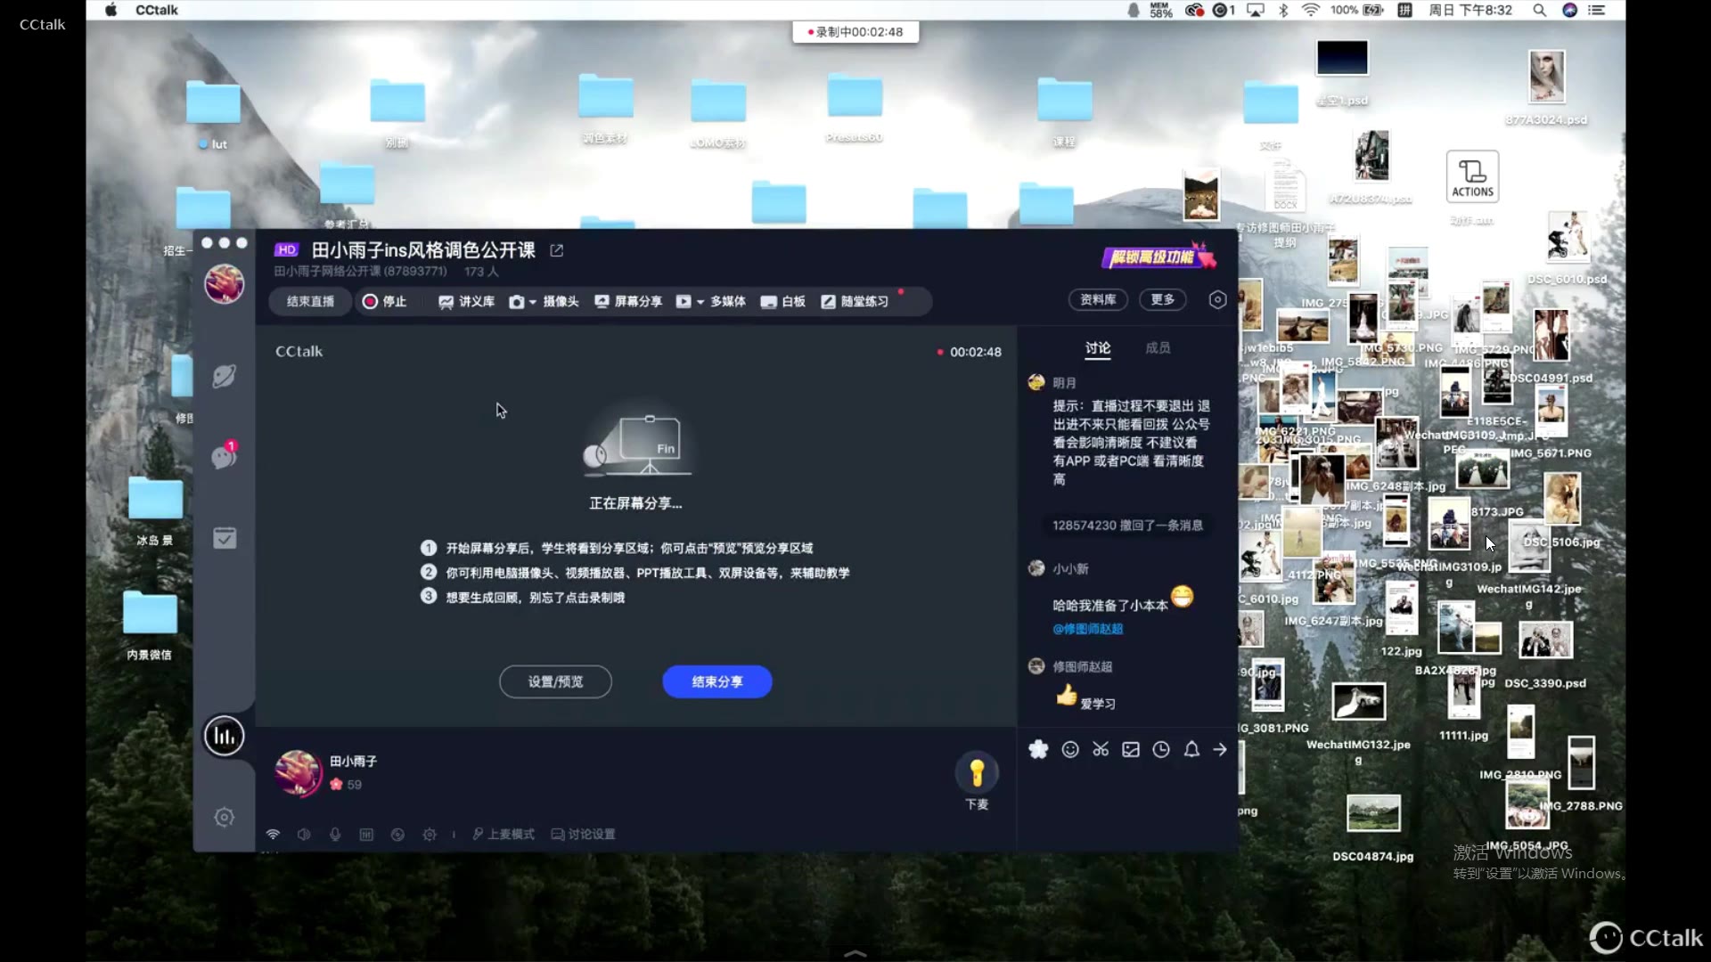Click the 田小雨子 presenter avatar at bottom
This screenshot has width=1711, height=962.
[299, 772]
